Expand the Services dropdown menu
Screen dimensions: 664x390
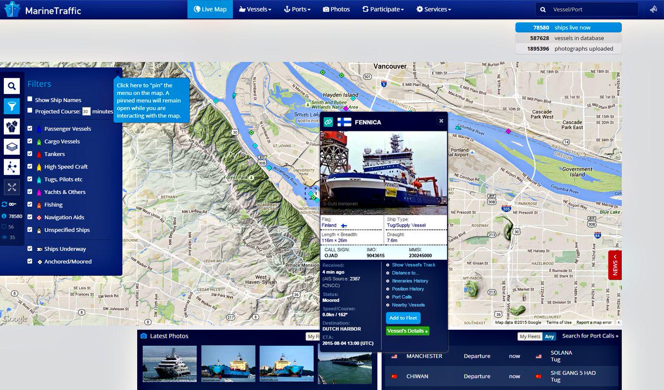coord(434,9)
